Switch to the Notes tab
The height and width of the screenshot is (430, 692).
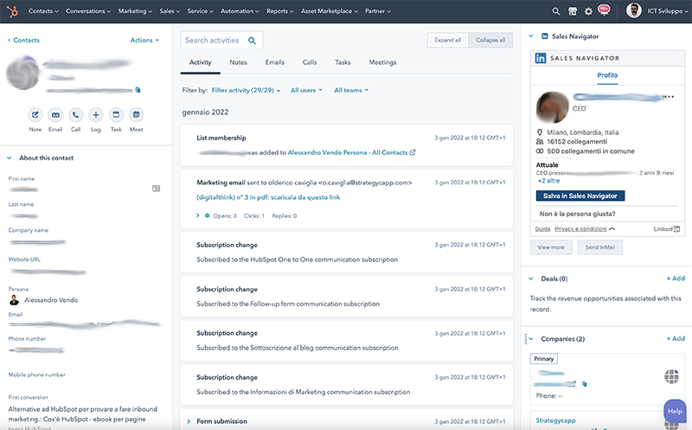click(239, 62)
